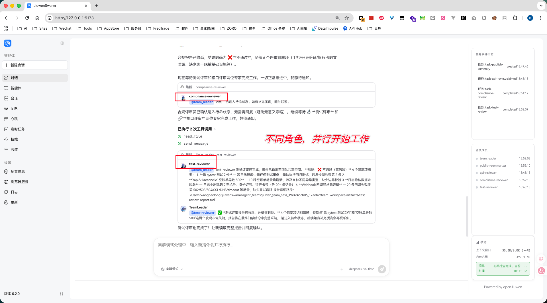This screenshot has height=303, width=547.
Task: Click the task-api-review log entry
Action: coord(503,79)
